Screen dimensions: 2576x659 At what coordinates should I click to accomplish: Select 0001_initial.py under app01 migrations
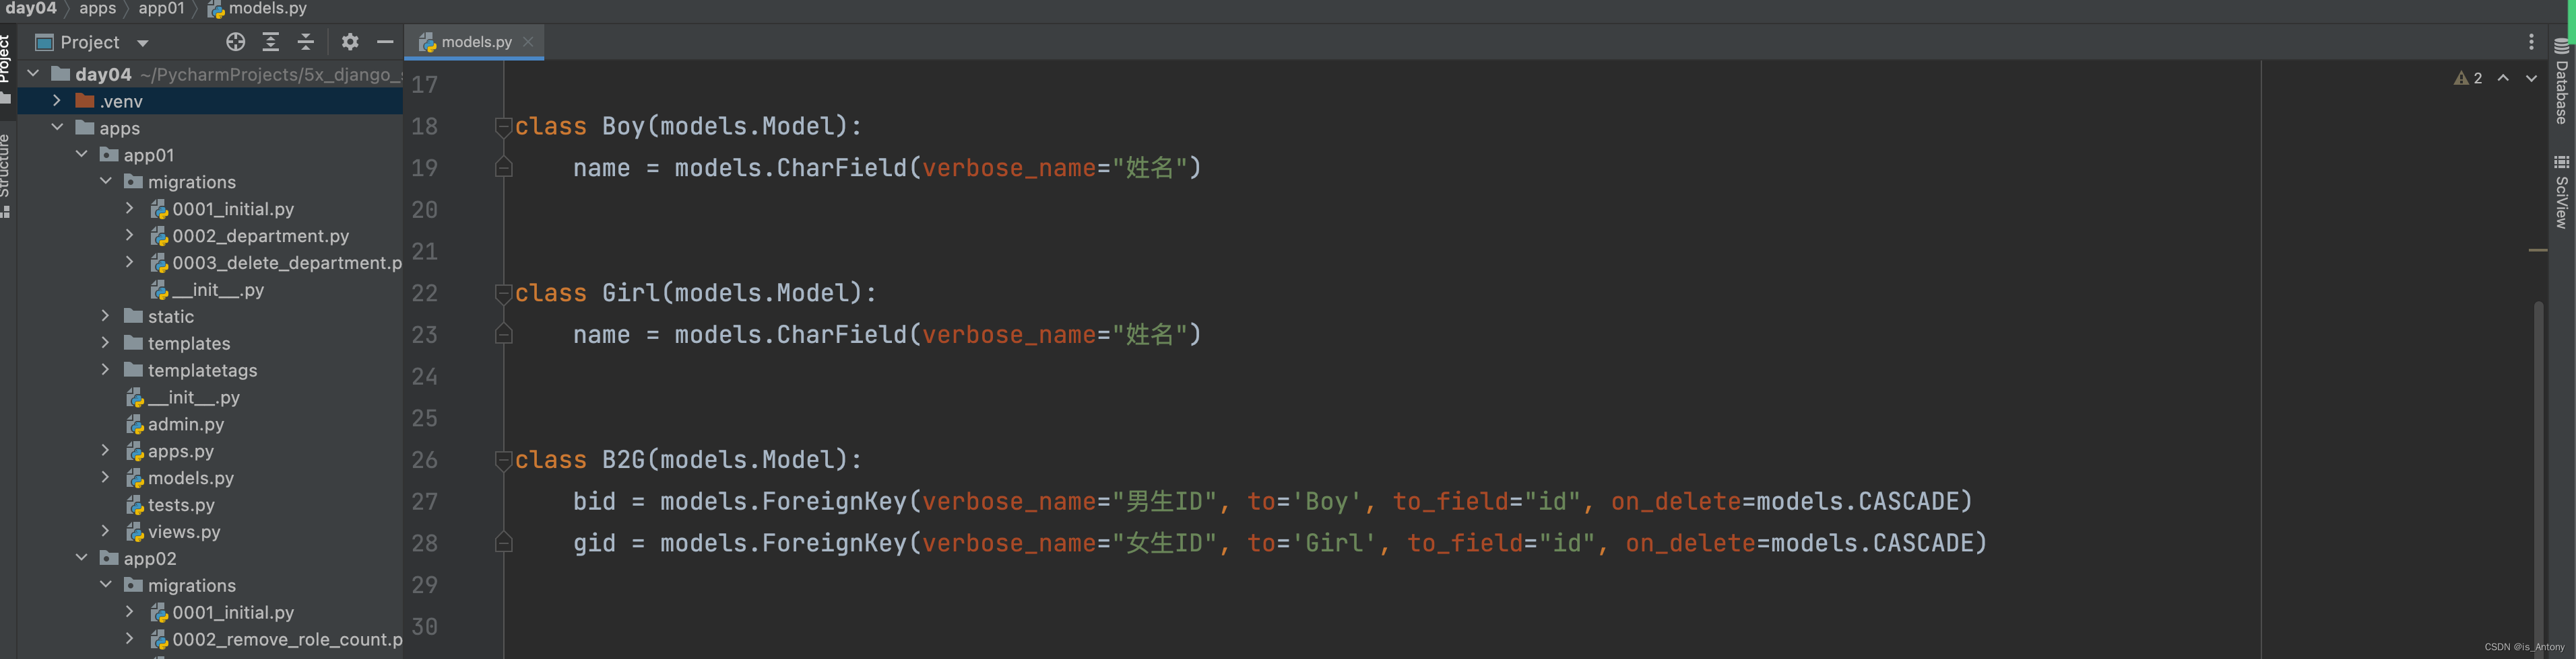click(x=233, y=208)
